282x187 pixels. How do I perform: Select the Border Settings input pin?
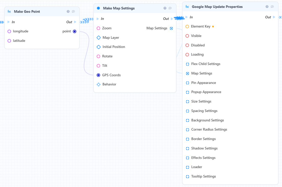(187, 139)
